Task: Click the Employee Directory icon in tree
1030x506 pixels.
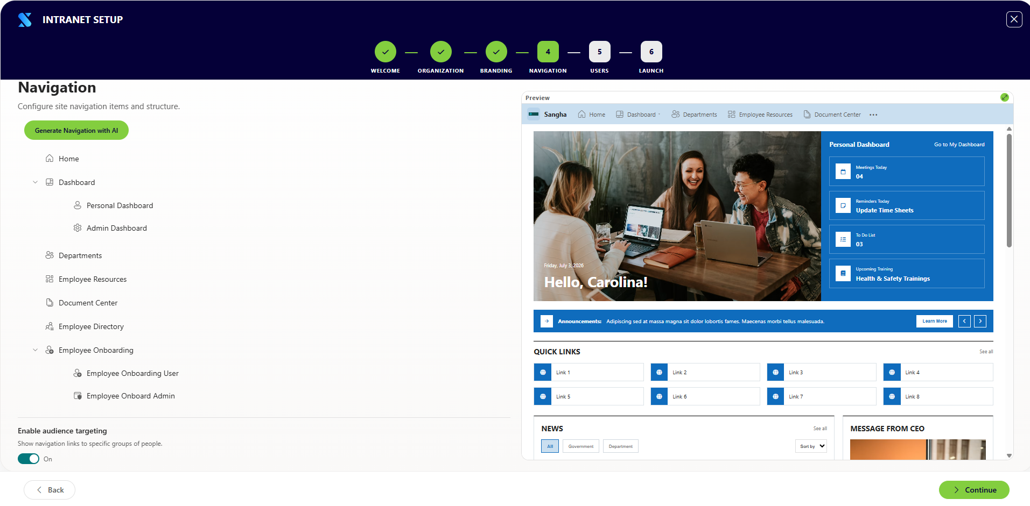Action: click(50, 326)
